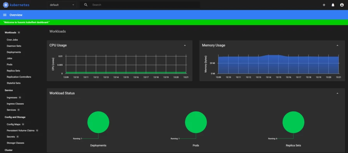Select Jobs in sidebar
The height and width of the screenshot is (153, 348).
click(10, 59)
